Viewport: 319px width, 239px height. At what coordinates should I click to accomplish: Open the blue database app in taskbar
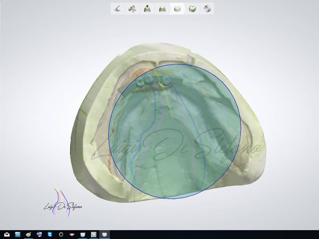[x=17, y=234]
